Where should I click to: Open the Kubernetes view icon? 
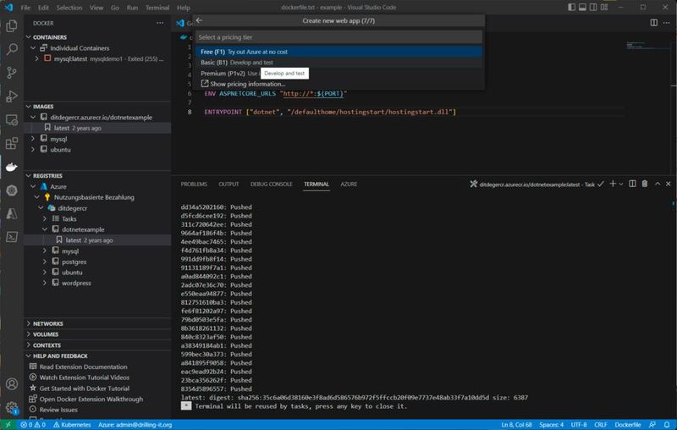tap(11, 190)
